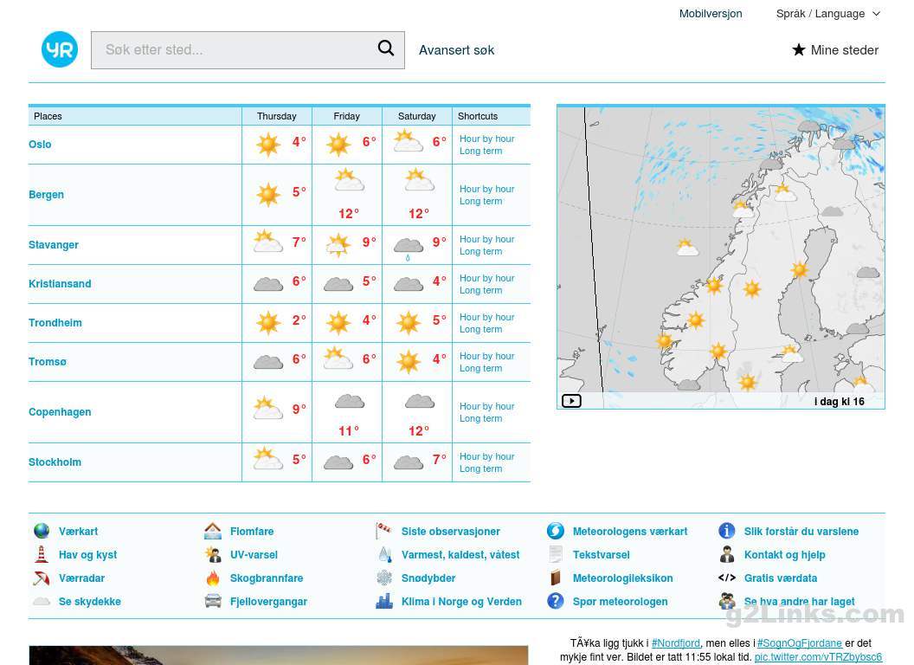Click the car icon for Fjellovergangar
The width and height of the screenshot is (914, 665).
click(213, 601)
